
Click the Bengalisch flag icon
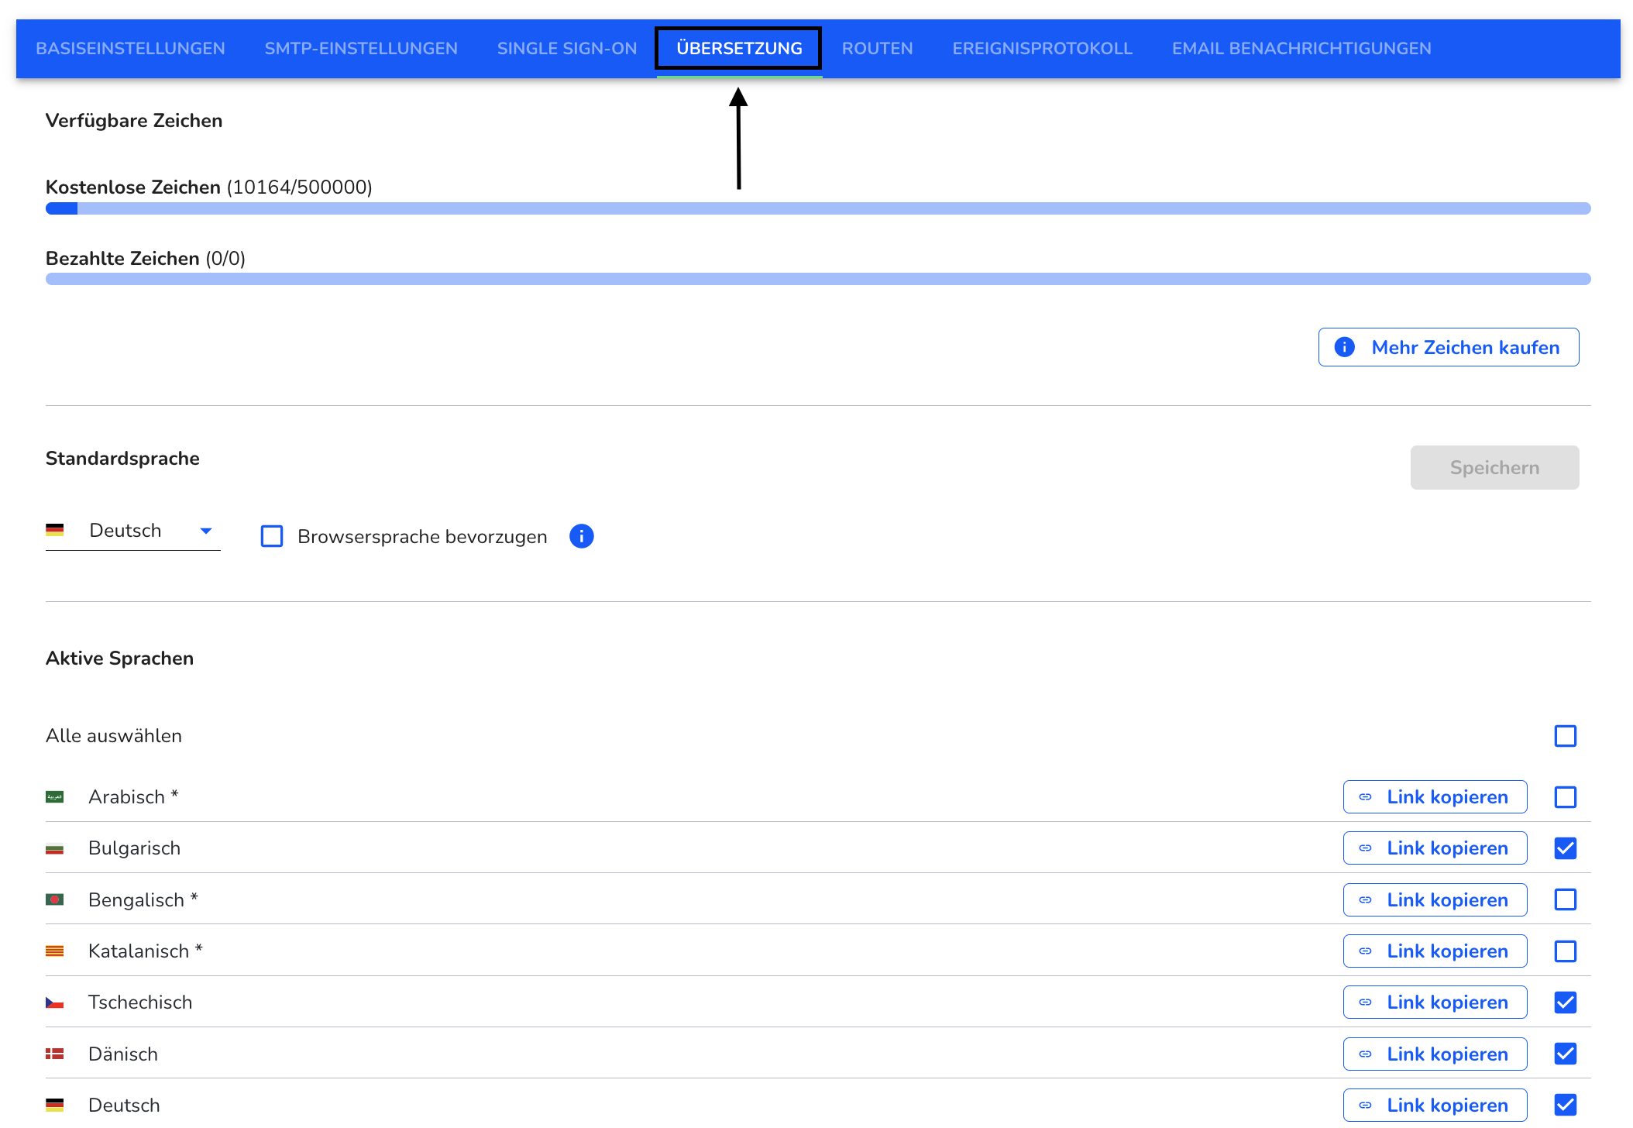[x=54, y=900]
